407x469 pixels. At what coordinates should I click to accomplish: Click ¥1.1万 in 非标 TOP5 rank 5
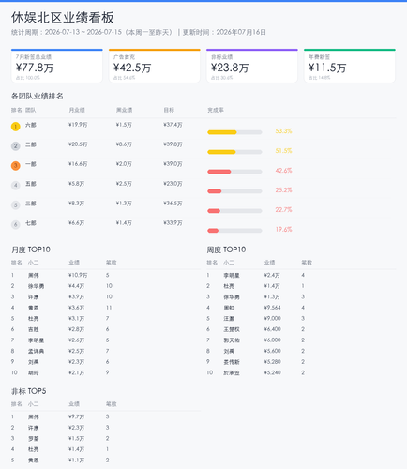(x=77, y=461)
